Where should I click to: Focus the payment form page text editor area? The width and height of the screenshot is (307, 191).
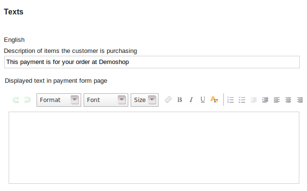(x=154, y=148)
